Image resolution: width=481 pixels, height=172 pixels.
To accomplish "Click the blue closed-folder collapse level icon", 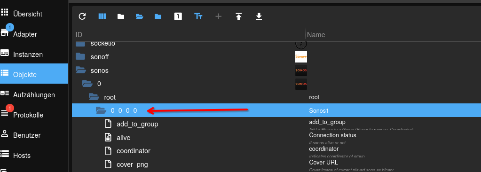I will point(158,16).
